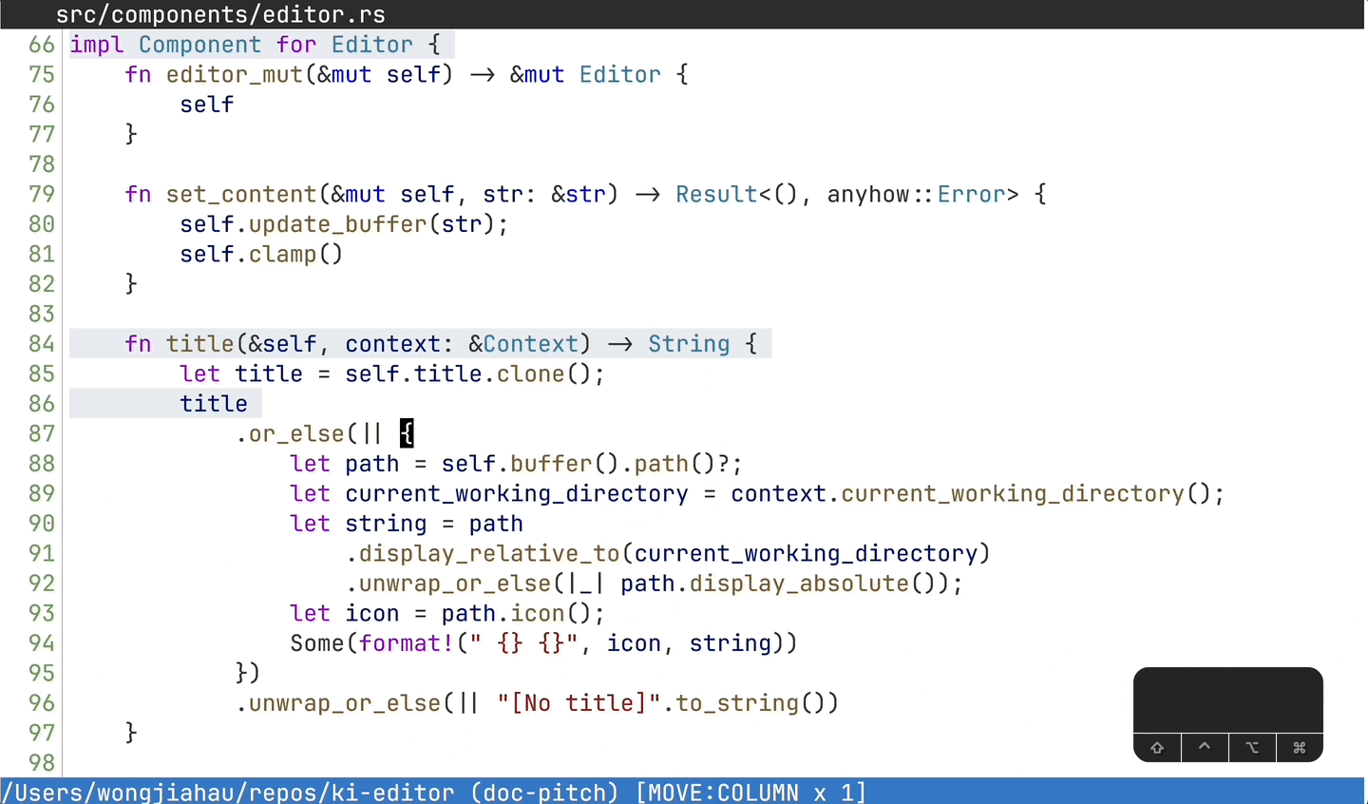Select the src/components/editor.rs file title

[x=220, y=14]
